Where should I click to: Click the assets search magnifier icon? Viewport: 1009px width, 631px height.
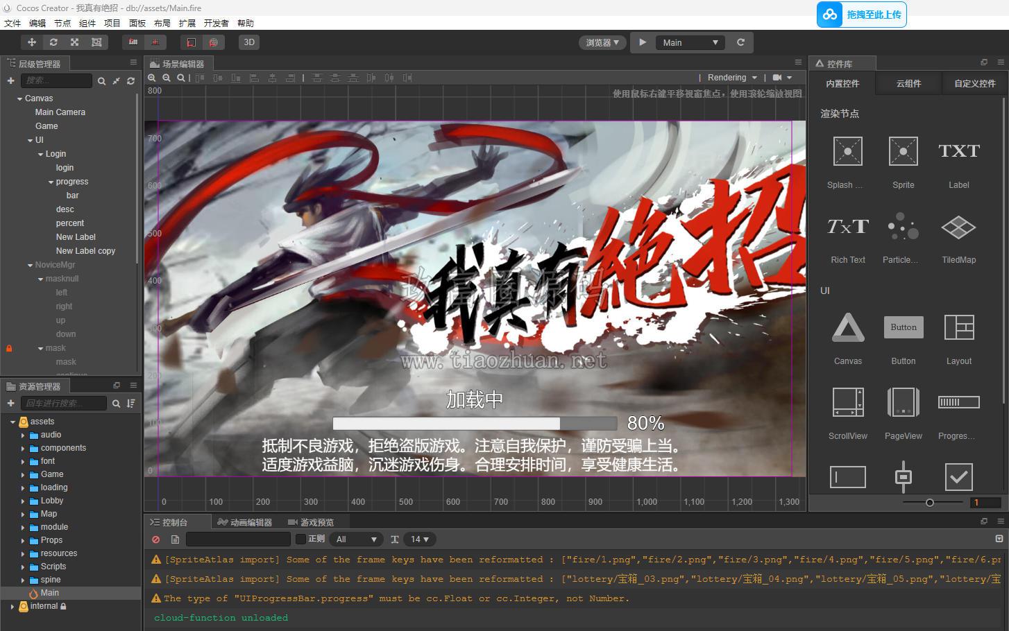click(116, 404)
